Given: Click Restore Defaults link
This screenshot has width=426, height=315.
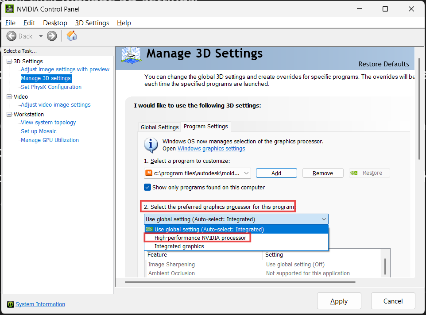Looking at the screenshot, I should pos(383,64).
